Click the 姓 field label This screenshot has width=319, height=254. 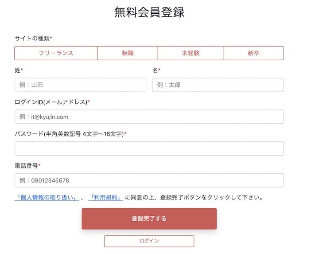coord(18,70)
